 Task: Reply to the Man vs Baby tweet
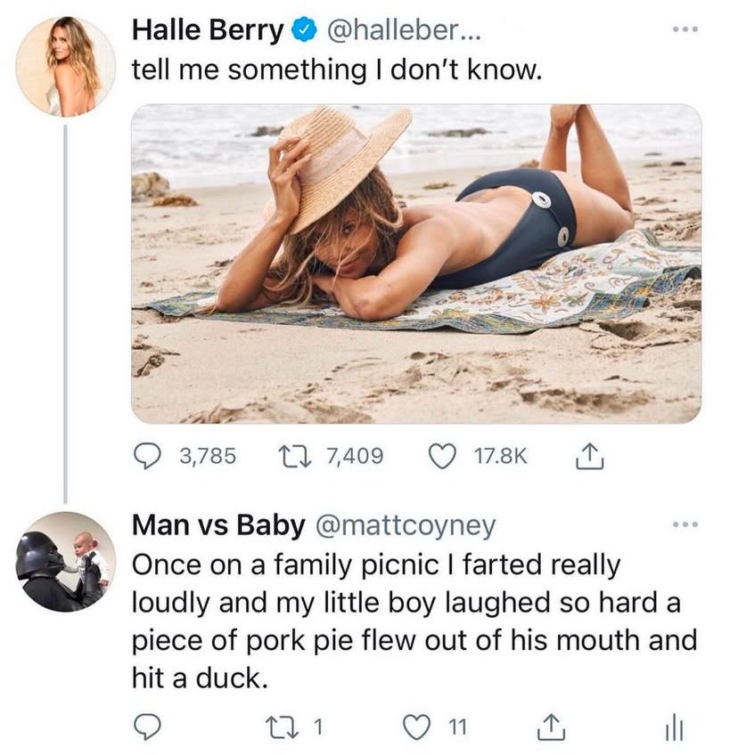coord(146,727)
